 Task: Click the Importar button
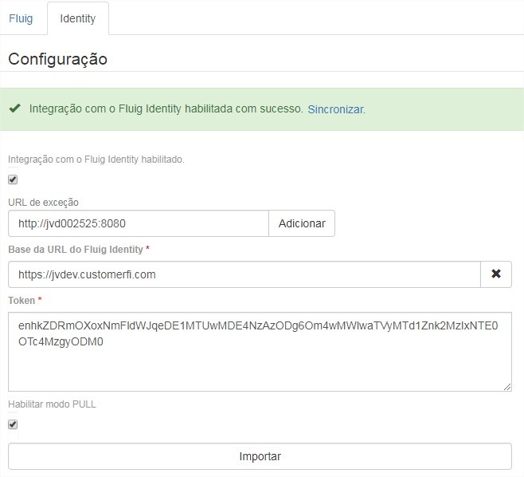260,456
